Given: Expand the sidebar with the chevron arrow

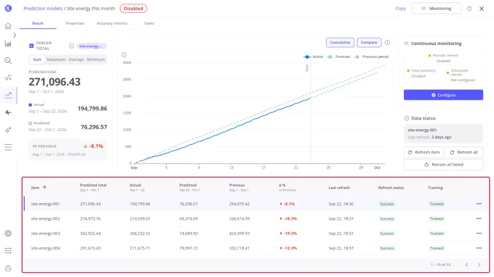Looking at the screenshot, I should click(14, 35).
